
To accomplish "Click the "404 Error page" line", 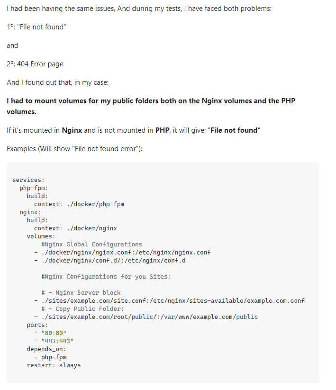I will [35, 64].
